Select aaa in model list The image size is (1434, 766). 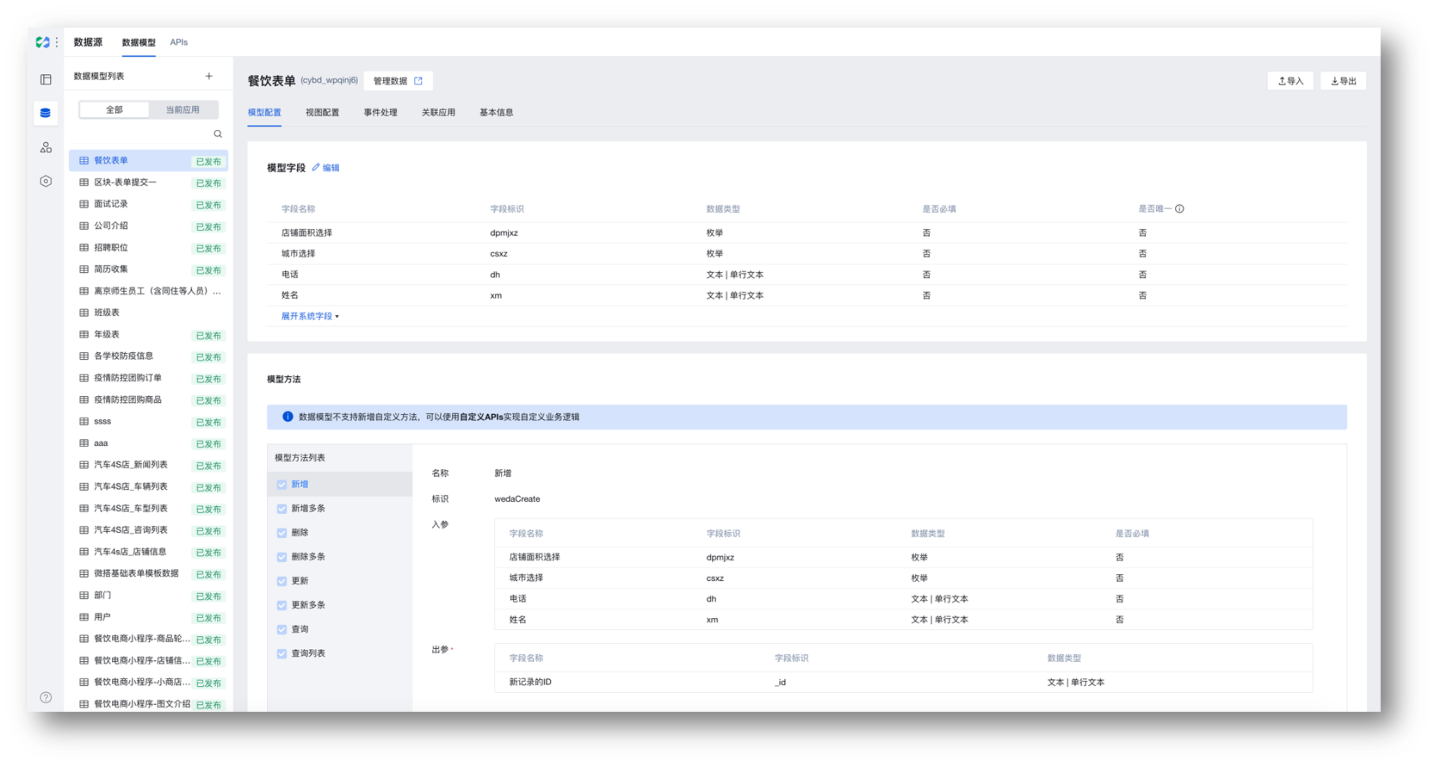[x=148, y=443]
